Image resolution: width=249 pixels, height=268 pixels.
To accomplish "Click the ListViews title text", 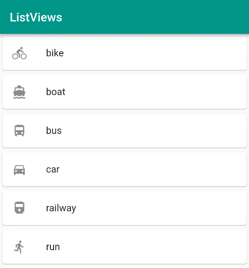I will (x=36, y=17).
